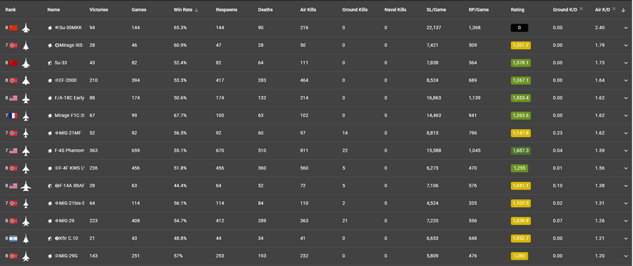Remove the Ground K/D column with its X

(581, 9)
